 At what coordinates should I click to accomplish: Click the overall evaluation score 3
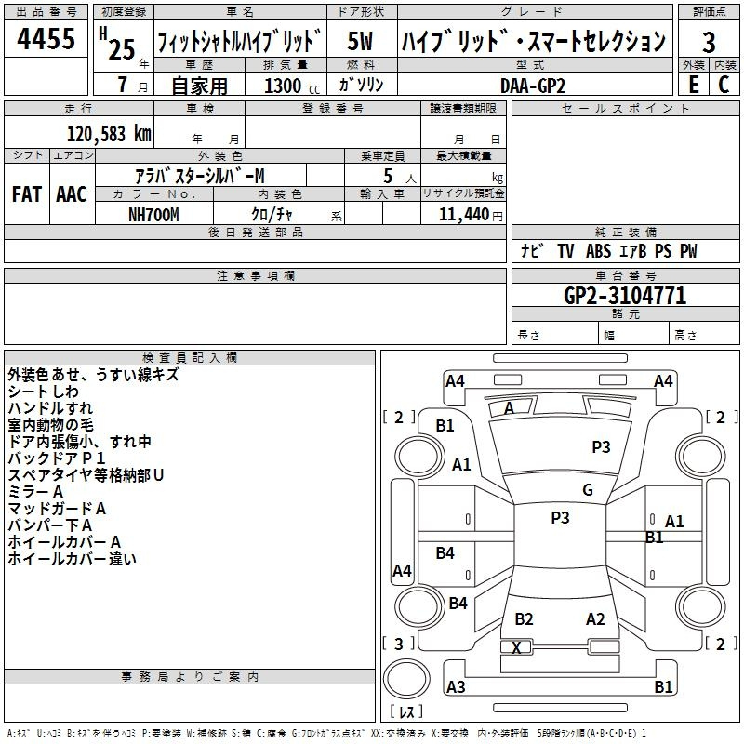[x=709, y=43]
